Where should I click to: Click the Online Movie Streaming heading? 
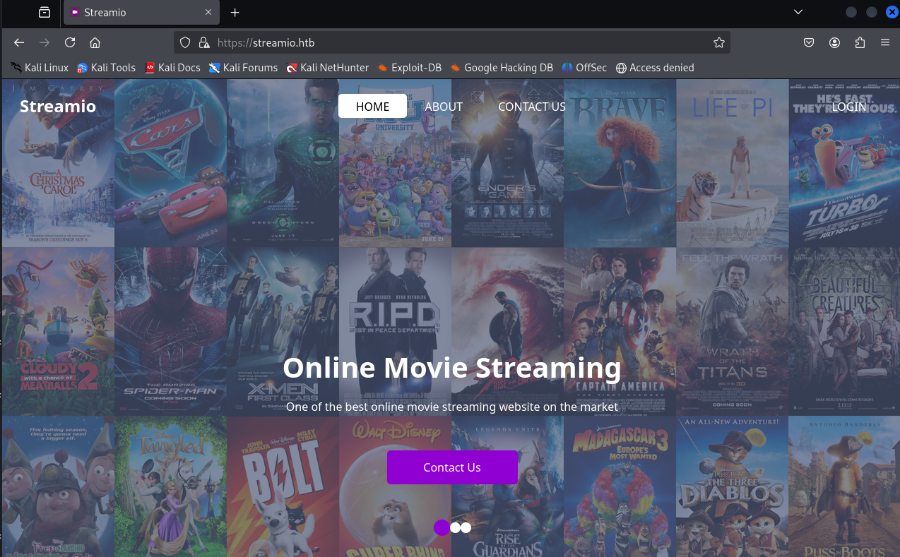[x=452, y=369]
